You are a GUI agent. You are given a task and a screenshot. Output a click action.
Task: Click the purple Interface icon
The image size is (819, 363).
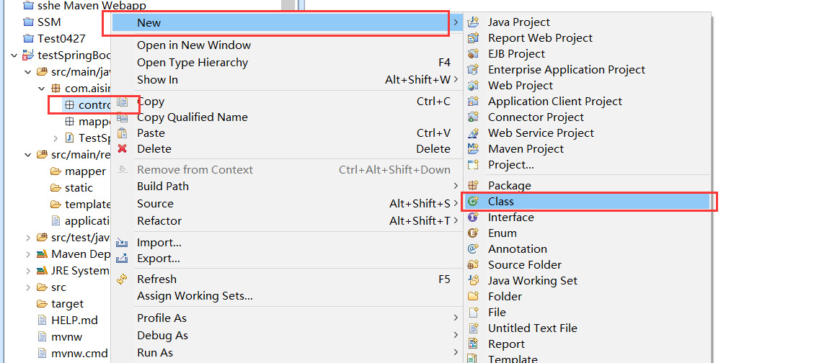coord(473,217)
